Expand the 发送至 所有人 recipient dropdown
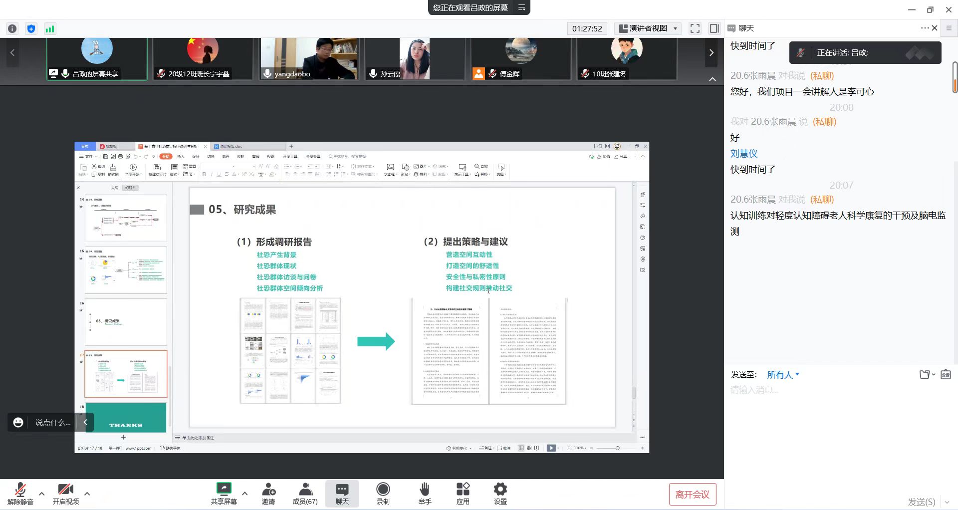 (x=783, y=375)
